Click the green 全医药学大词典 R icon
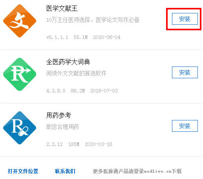This screenshot has height=179, width=203. [x=20, y=74]
